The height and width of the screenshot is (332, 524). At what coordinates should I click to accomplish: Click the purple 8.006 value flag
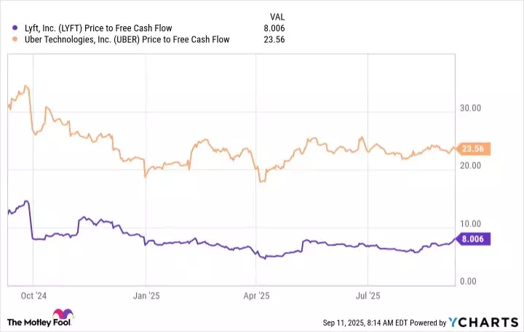[473, 238]
